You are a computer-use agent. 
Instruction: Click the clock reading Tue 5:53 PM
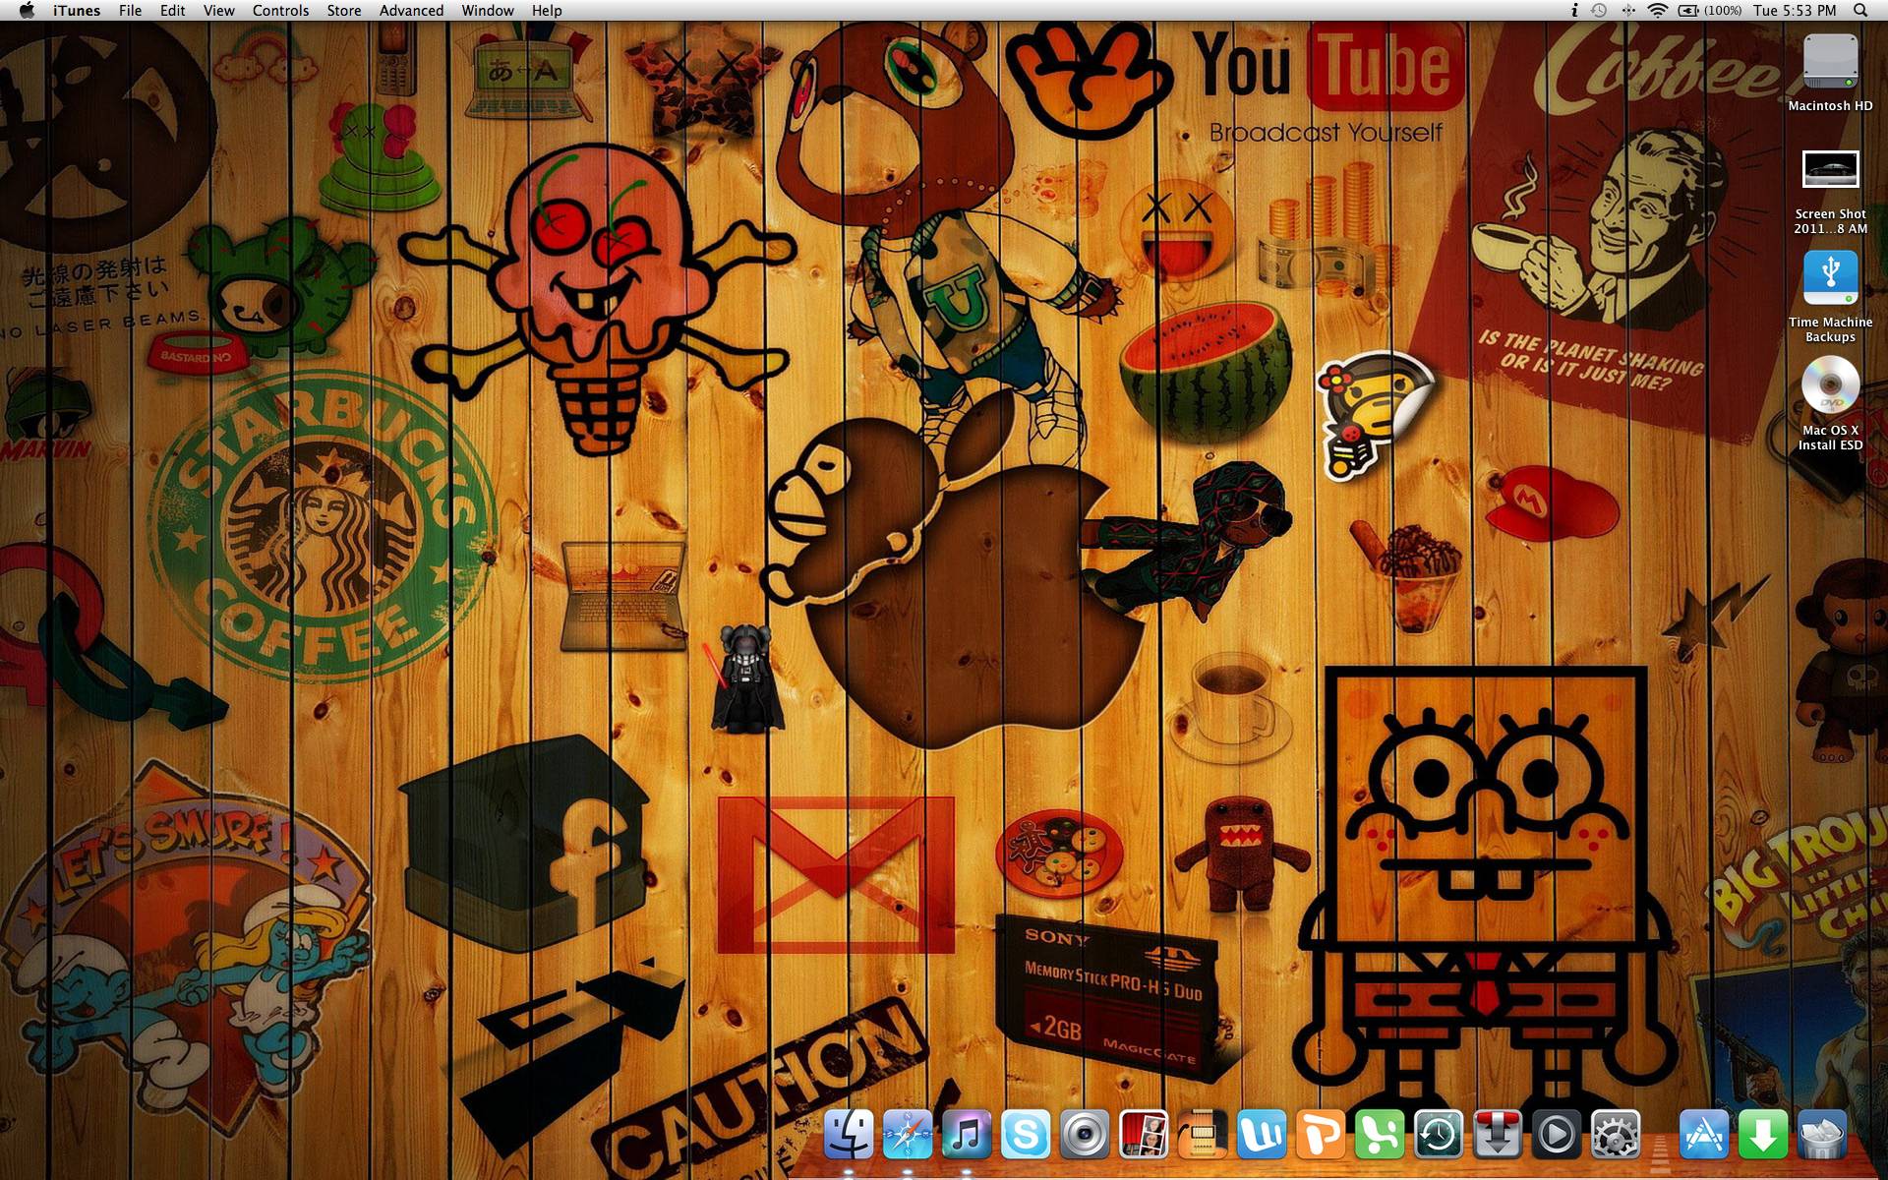(x=1795, y=11)
